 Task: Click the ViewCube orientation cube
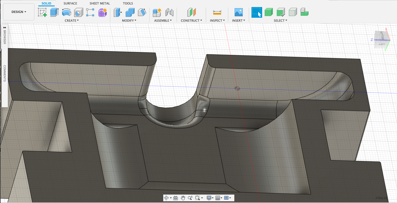click(x=381, y=39)
